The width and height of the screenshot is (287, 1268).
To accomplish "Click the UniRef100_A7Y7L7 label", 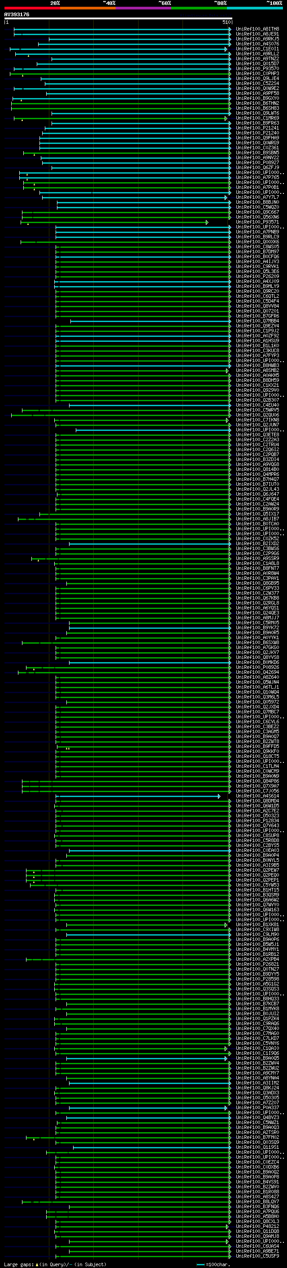I will [257, 197].
